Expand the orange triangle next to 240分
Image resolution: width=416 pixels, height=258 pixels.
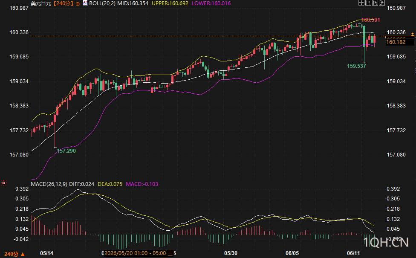point(23,254)
